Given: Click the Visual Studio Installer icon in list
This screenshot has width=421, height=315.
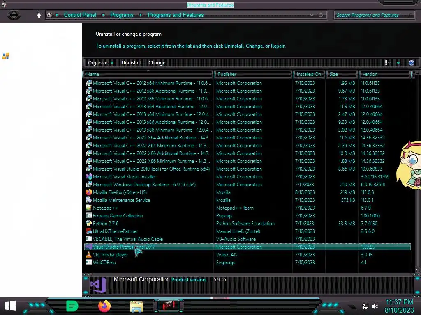Looking at the screenshot, I should tap(89, 176).
